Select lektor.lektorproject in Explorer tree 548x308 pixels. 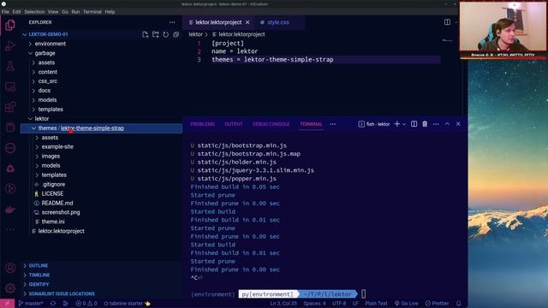(x=61, y=231)
